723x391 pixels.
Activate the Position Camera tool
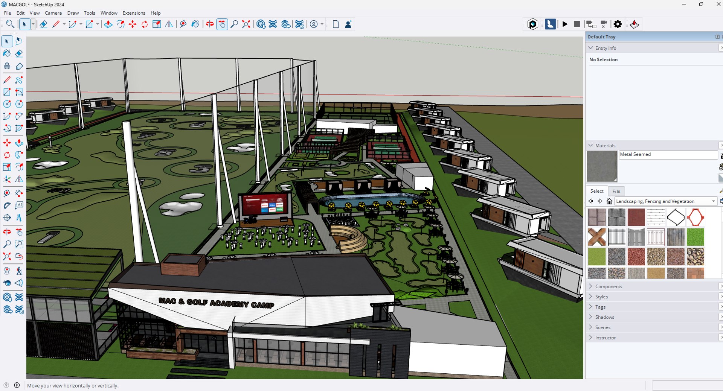tap(7, 271)
